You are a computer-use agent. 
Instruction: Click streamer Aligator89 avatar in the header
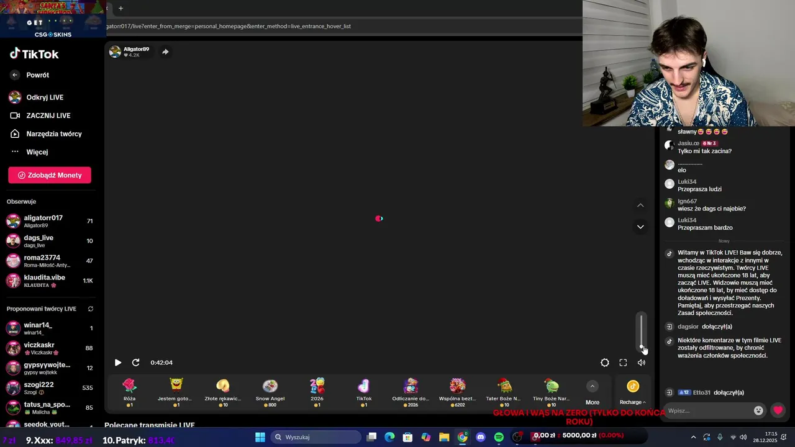[115, 52]
